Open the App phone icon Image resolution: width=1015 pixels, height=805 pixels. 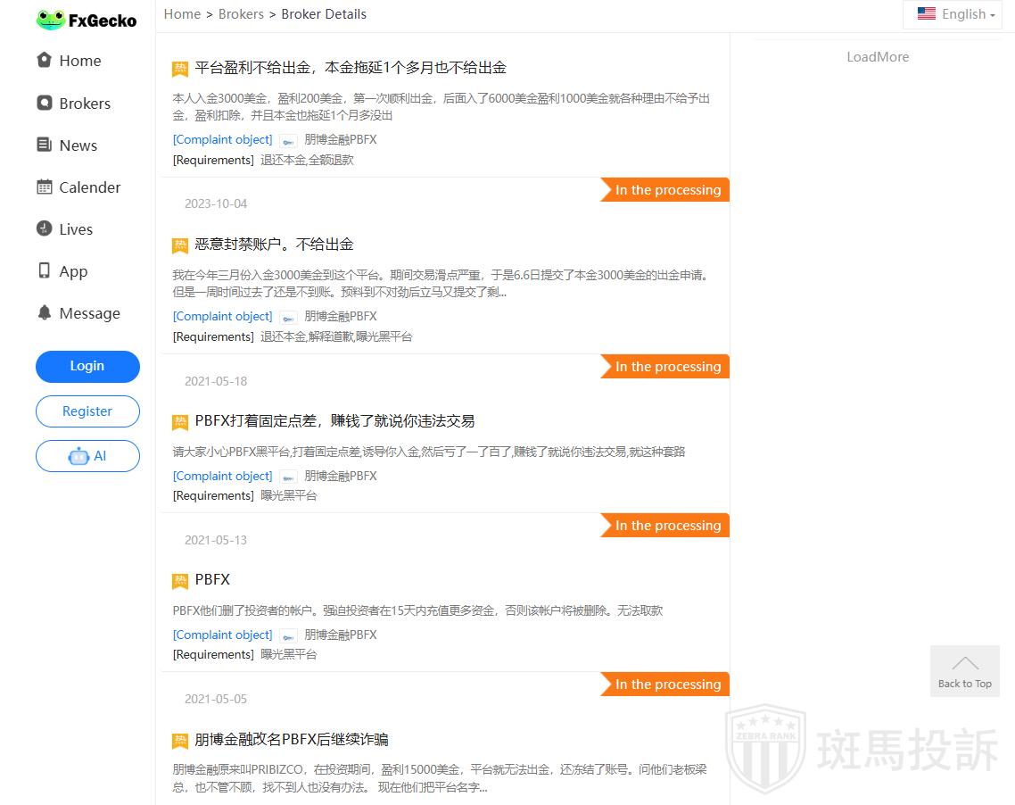(44, 271)
